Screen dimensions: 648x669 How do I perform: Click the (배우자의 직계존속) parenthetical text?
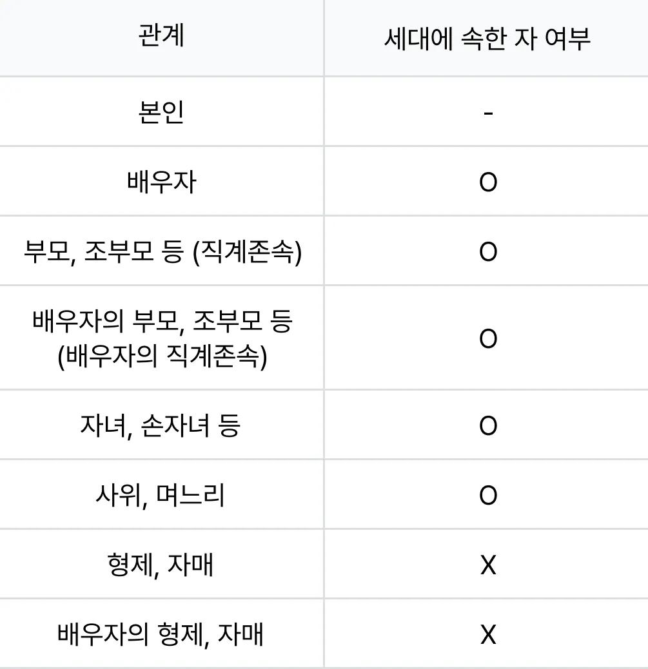point(162,356)
